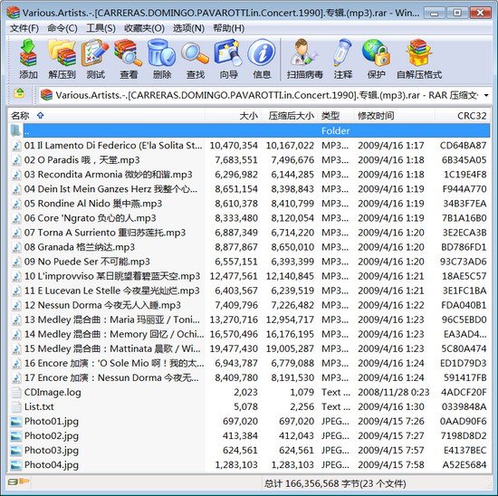
Task: Click mp3 icon of 12 Nessun Dorma
Action: [16, 306]
